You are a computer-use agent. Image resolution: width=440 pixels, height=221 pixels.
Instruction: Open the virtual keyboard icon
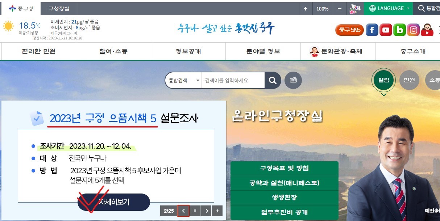[293, 80]
